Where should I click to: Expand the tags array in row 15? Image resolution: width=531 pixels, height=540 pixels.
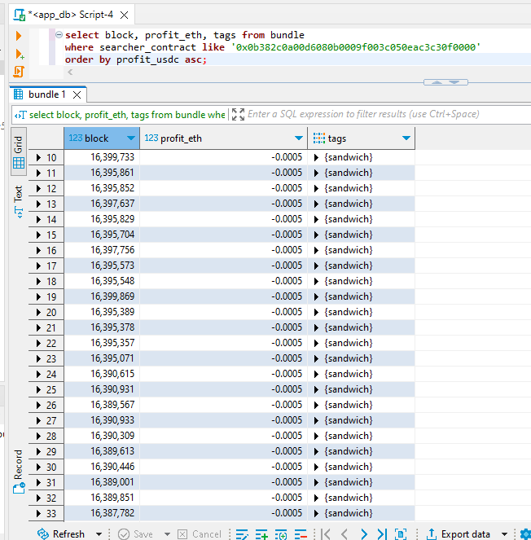316,235
